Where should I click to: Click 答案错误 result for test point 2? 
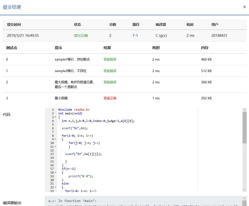tap(110, 82)
